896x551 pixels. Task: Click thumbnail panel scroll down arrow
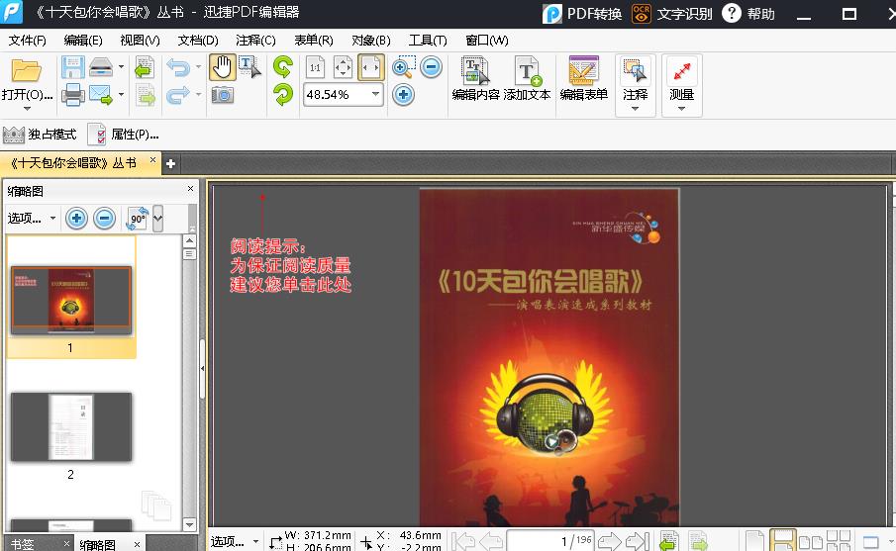190,524
